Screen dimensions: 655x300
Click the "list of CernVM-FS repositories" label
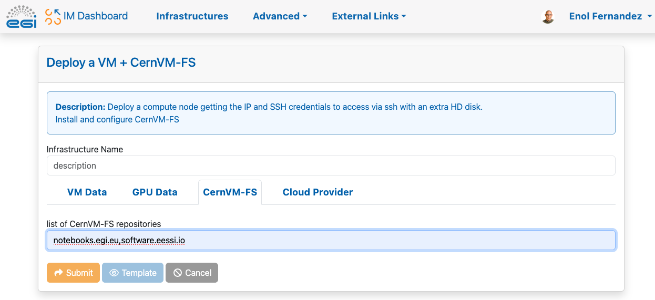(104, 224)
